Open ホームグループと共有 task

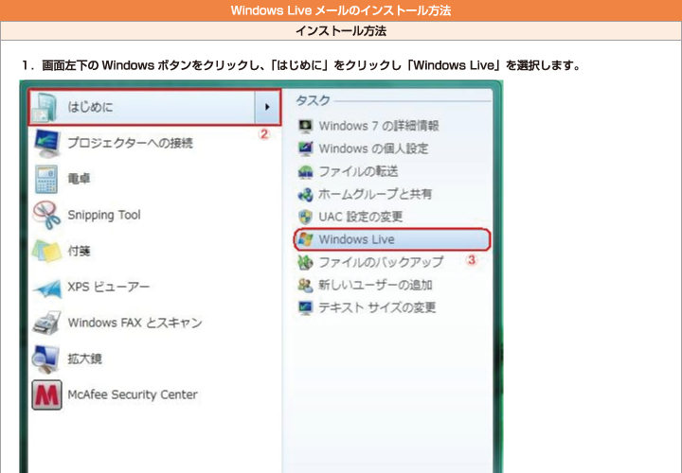375,194
